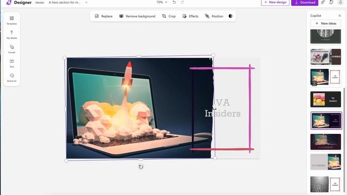The width and height of the screenshot is (347, 195).
Task: Open My Media in the sidebar
Action: tap(12, 35)
